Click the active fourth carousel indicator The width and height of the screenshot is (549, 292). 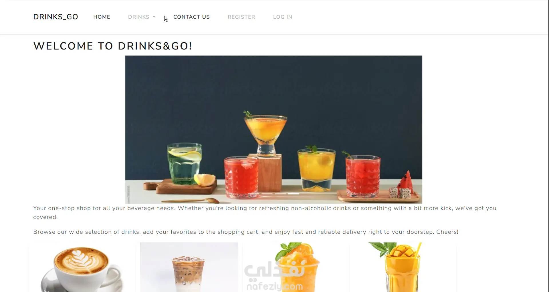[294, 194]
